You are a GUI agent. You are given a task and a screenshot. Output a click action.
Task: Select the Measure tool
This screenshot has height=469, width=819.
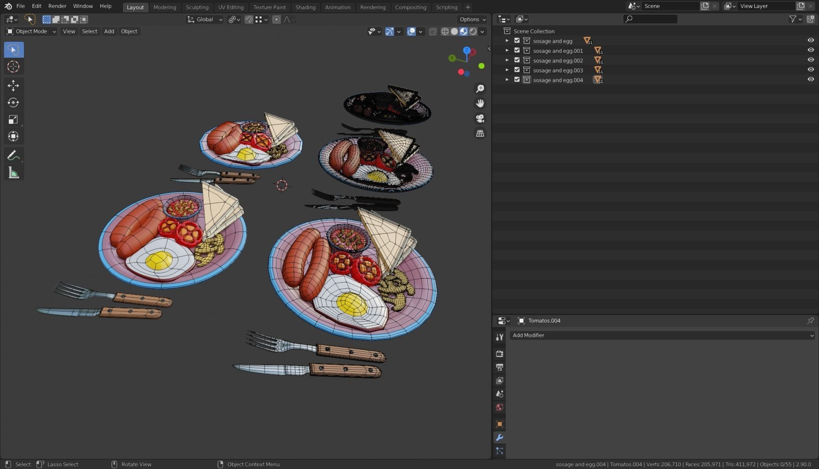(x=13, y=173)
